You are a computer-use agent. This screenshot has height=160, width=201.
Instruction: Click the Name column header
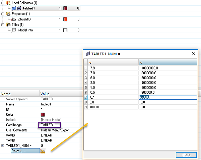[x=20, y=94]
